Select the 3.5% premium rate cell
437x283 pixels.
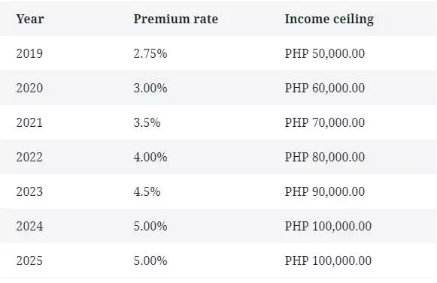click(147, 122)
